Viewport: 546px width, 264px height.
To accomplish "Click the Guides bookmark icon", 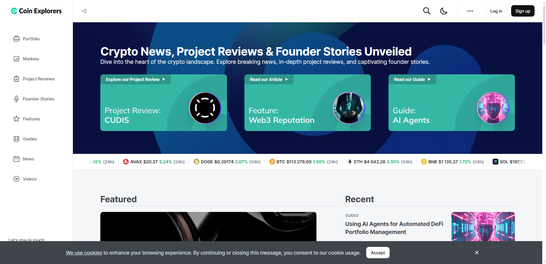I will click(17, 139).
